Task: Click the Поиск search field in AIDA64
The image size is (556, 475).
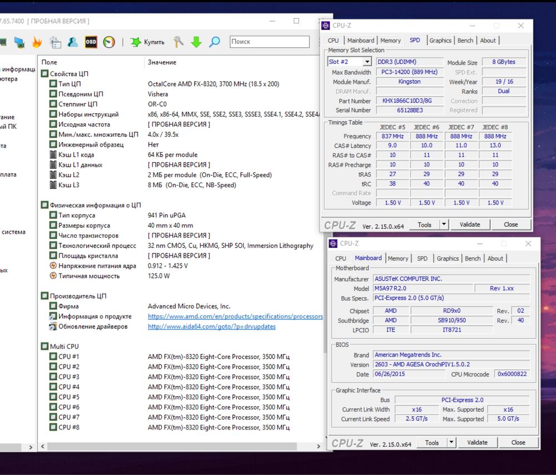Action: pyautogui.click(x=270, y=42)
